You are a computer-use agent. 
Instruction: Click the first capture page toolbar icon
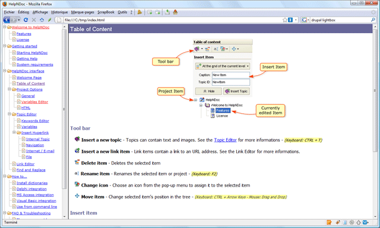[150, 12]
